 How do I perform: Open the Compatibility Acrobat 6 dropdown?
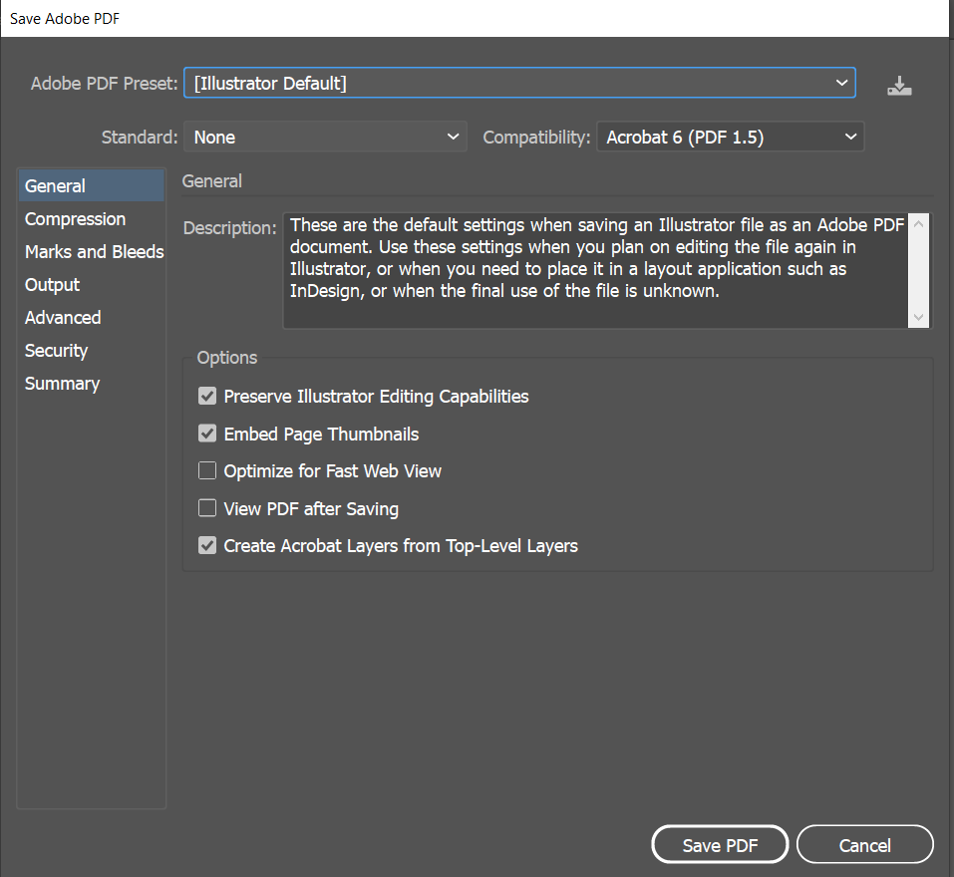[730, 137]
